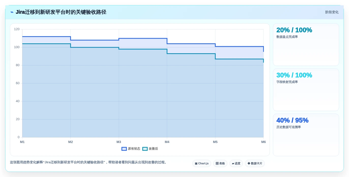This screenshot has height=177, width=349.
Task: Click the 数据卡片 tag chip
Action: tap(255, 164)
